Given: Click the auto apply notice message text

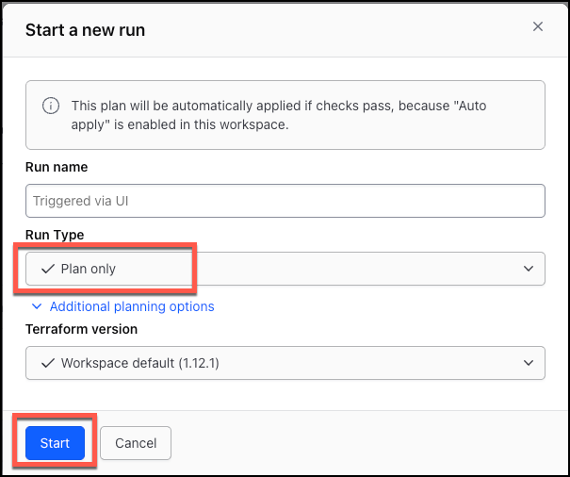Looking at the screenshot, I should point(279,115).
